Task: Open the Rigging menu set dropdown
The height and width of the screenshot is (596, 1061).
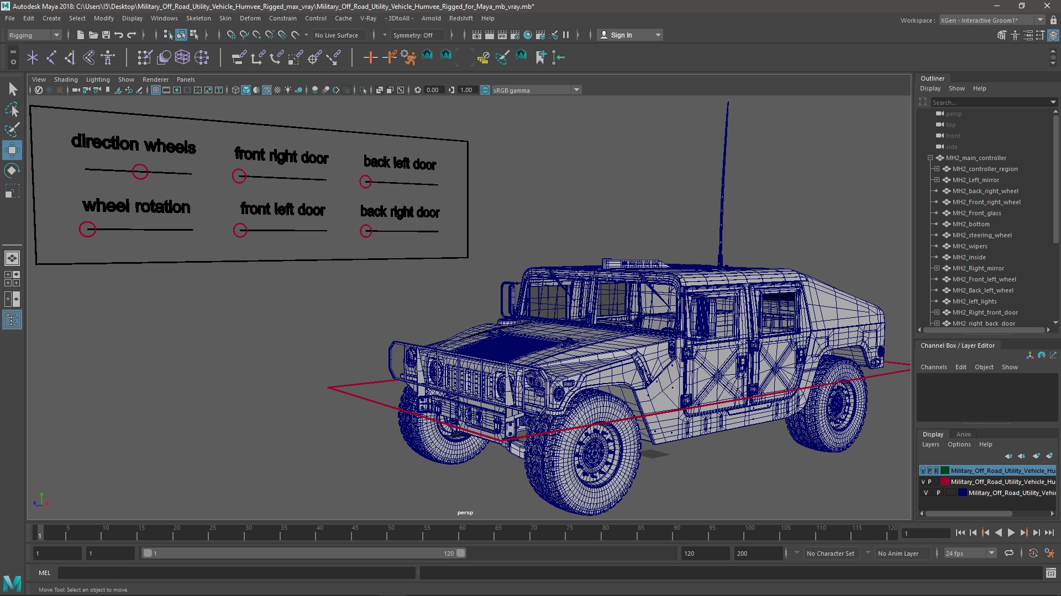Action: pyautogui.click(x=34, y=35)
